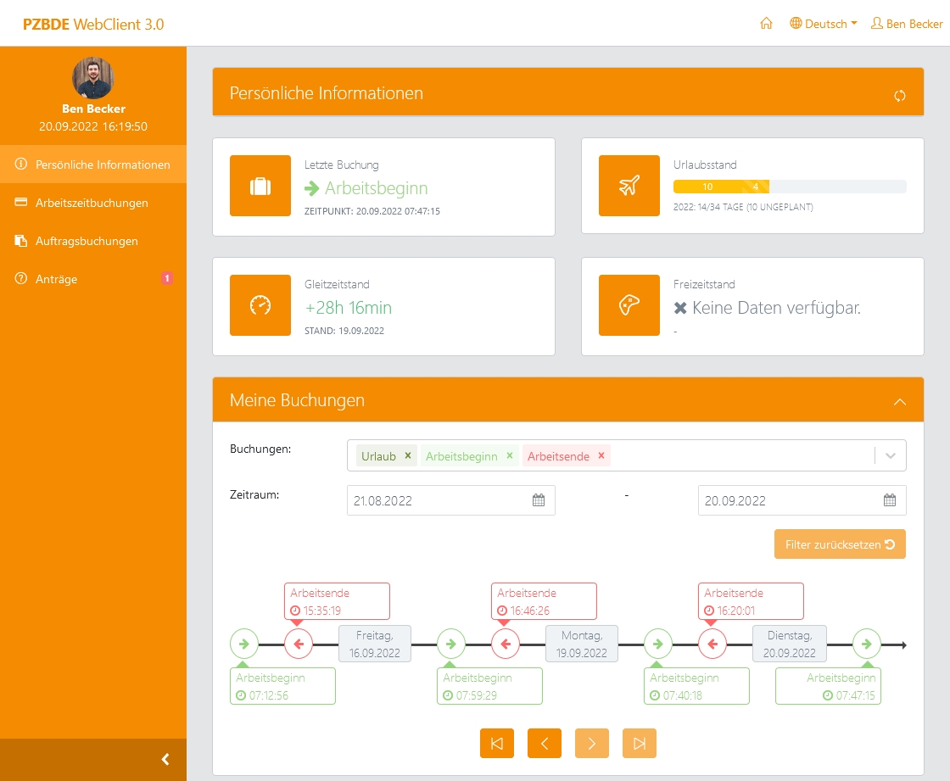Click the airplane icon for Urlaubsstand
This screenshot has height=781, width=950.
click(629, 187)
